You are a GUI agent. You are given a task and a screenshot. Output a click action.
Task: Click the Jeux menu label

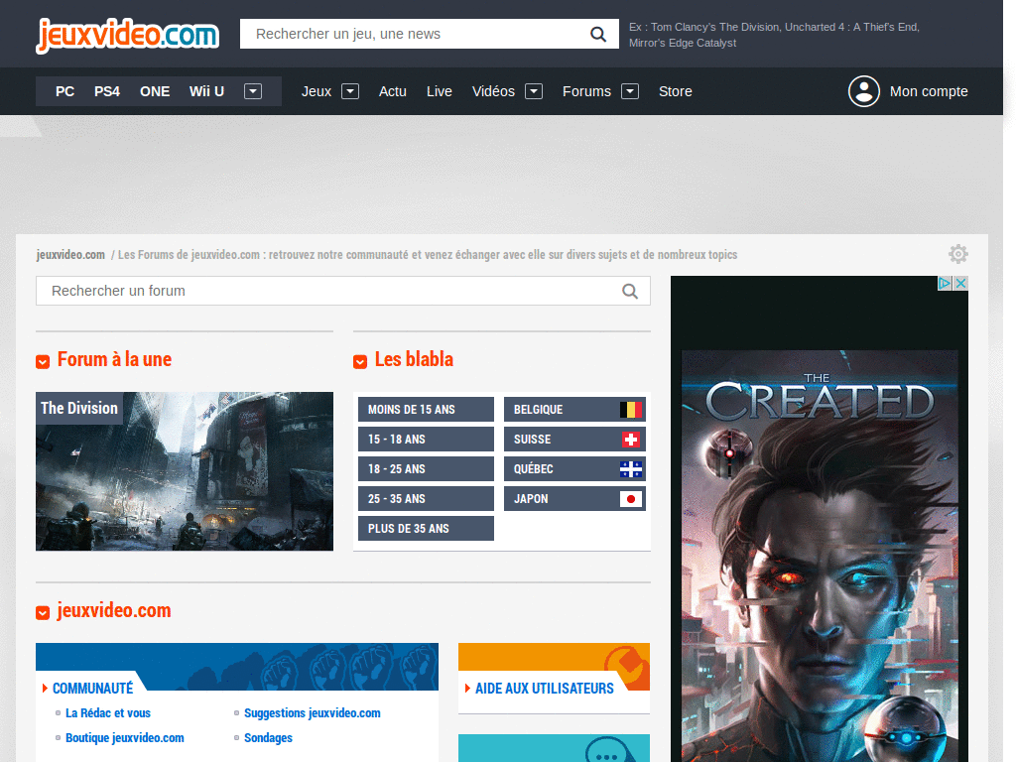pyautogui.click(x=317, y=91)
